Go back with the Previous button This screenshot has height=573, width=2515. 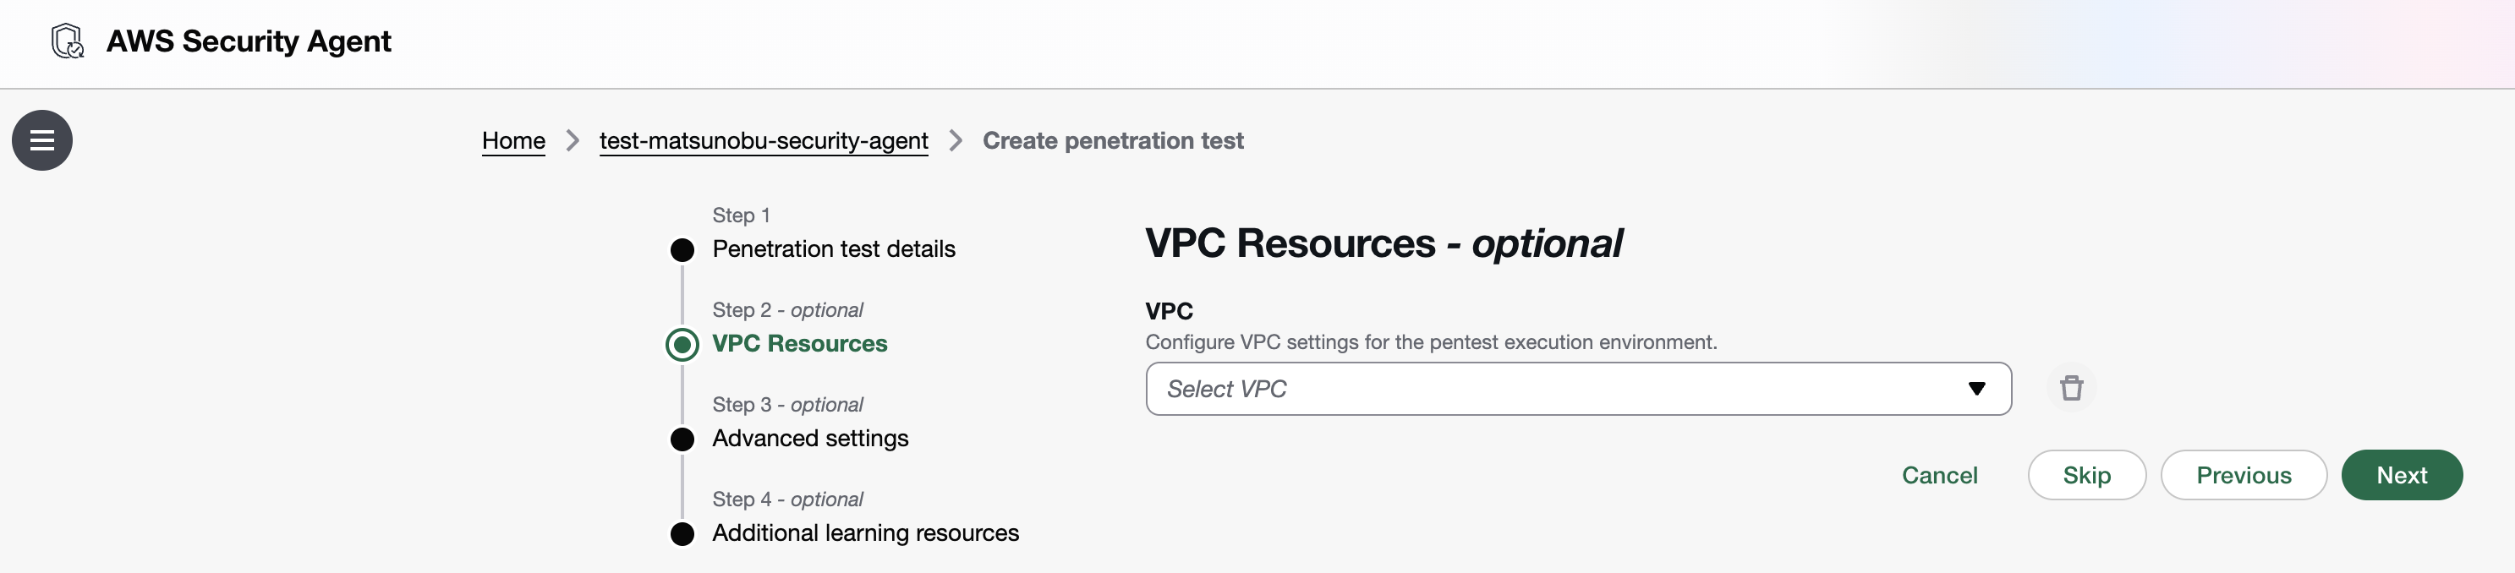2244,475
